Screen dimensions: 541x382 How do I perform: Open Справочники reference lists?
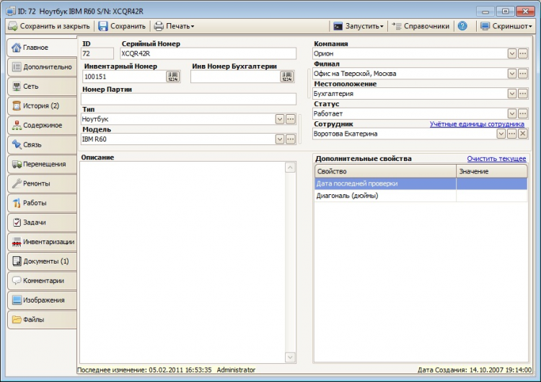coord(421,26)
